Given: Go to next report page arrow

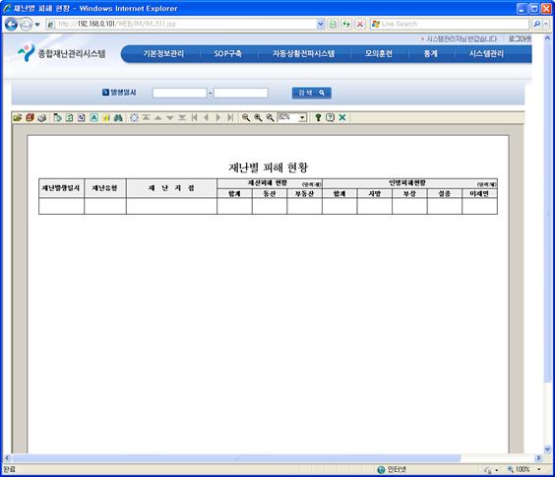Looking at the screenshot, I should pyautogui.click(x=218, y=117).
